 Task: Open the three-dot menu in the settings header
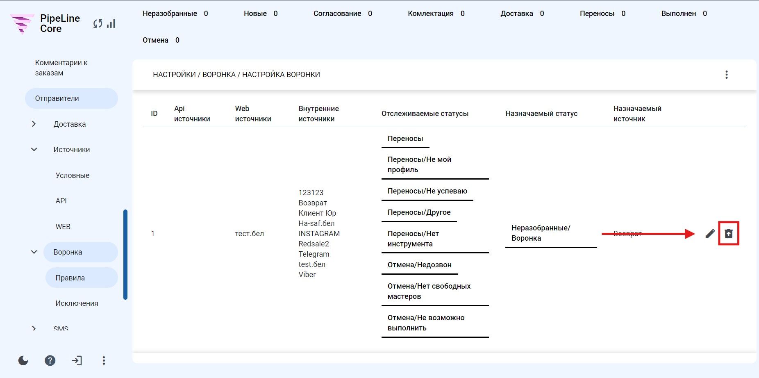[727, 75]
